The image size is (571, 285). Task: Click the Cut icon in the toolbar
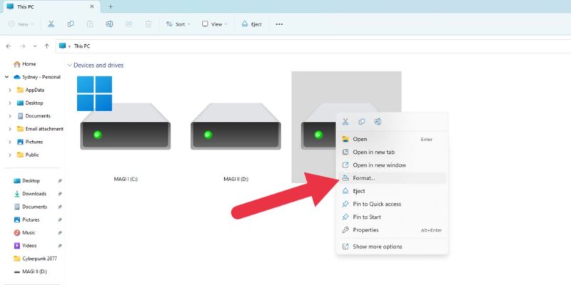(51, 24)
